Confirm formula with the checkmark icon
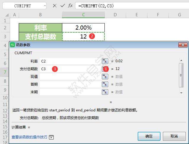The image size is (189, 144). coord(63,6)
